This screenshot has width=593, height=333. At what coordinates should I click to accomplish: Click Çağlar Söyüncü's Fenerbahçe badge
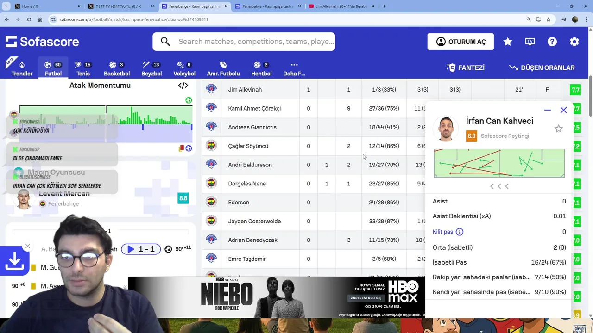click(x=211, y=146)
